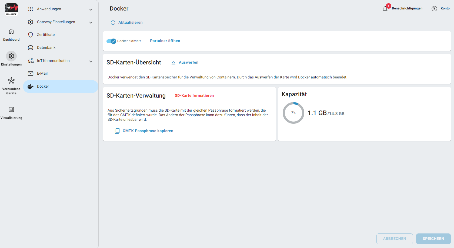
Task: Open Verbundene Geräte network icon
Action: (x=11, y=81)
